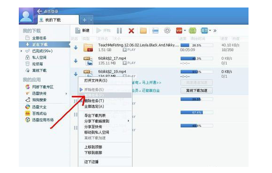Click the download arrow of tkblkldj2_17.mp4
The image size is (272, 173).
click(x=76, y=61)
